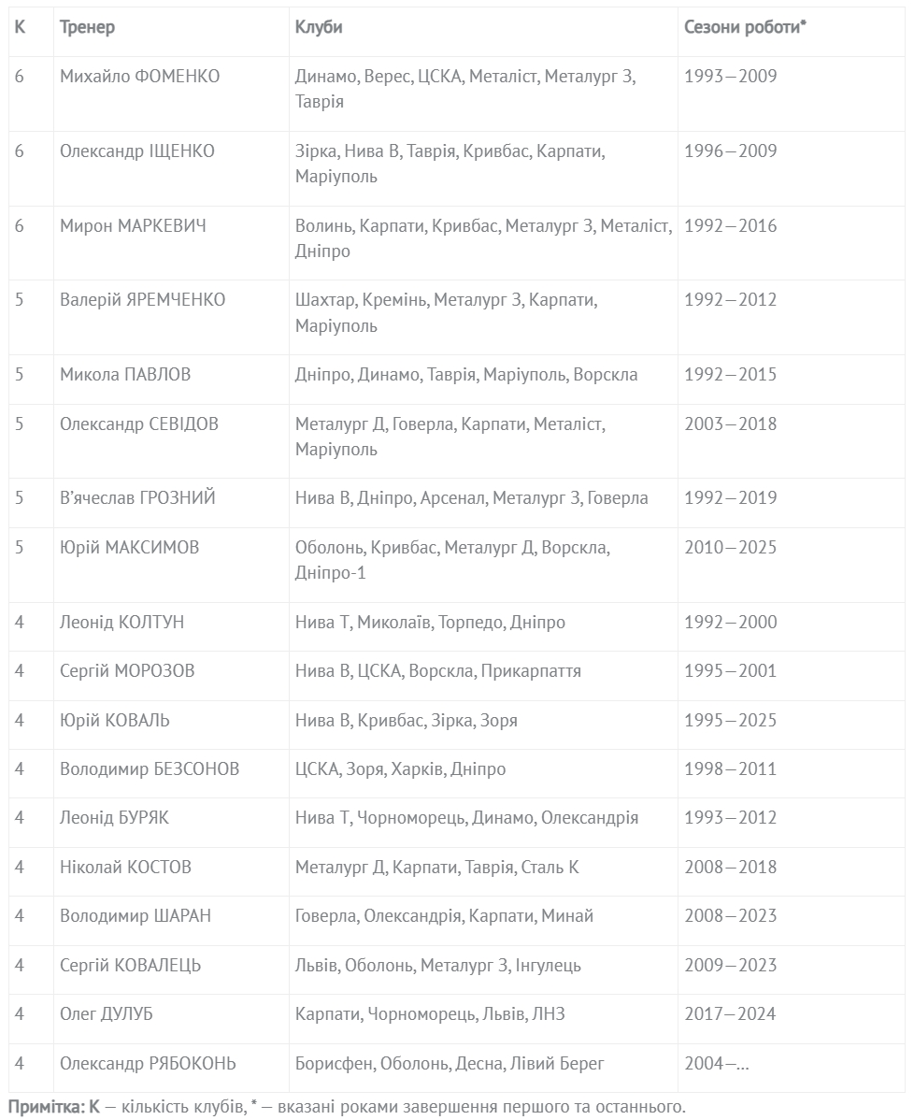Click the Сезони роботи column header
The image size is (914, 1120).
745,27
